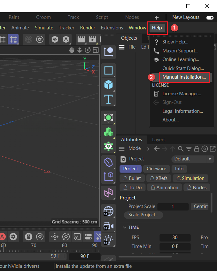
Task: Click the Time Min value field
Action: tap(175, 246)
